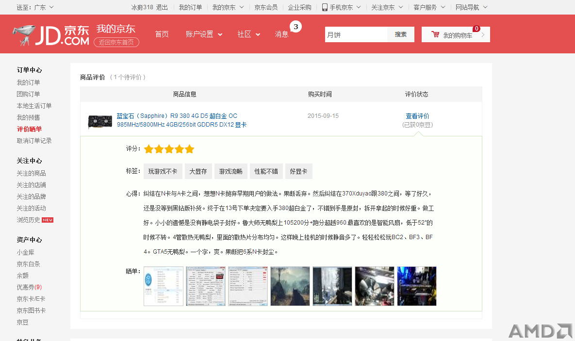Click the mobile phone icon beside 手机京东
Screen dimensions: 575x341
click(x=325, y=7)
